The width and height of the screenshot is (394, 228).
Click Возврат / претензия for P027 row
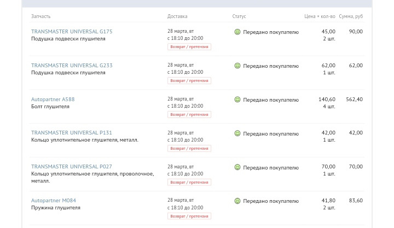point(189,182)
